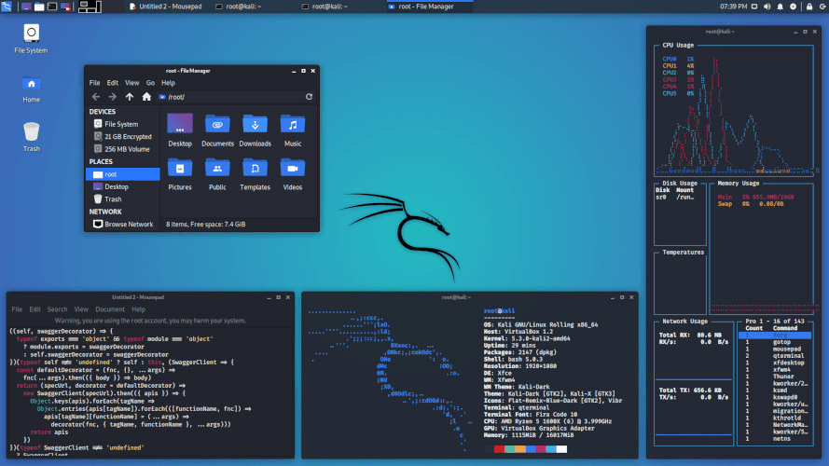This screenshot has width=829, height=466.
Task: Open the Go menu in File Manager
Action: [149, 83]
